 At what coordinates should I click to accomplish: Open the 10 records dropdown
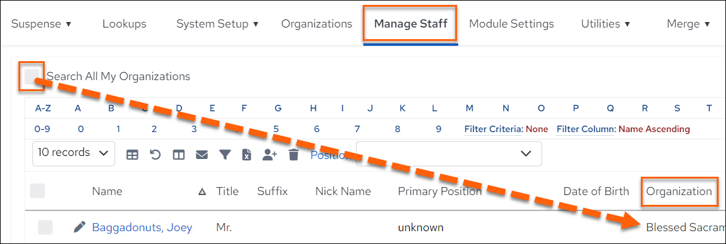[x=74, y=153]
